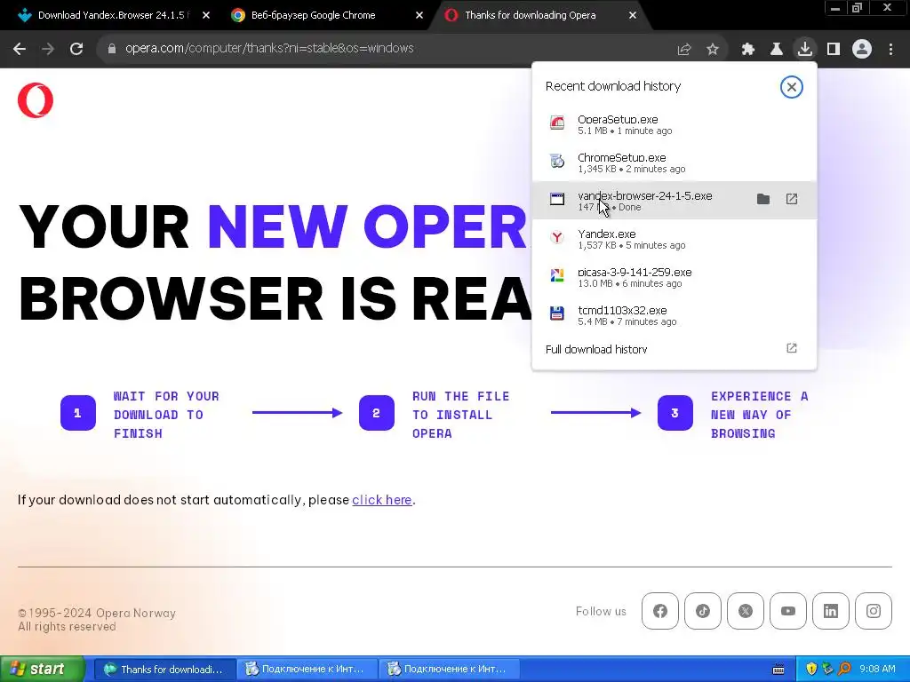910x682 pixels.
Task: Click the 9:08 AM system clock
Action: (x=877, y=670)
